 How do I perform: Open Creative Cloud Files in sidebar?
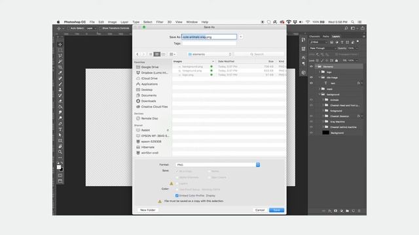click(151, 106)
